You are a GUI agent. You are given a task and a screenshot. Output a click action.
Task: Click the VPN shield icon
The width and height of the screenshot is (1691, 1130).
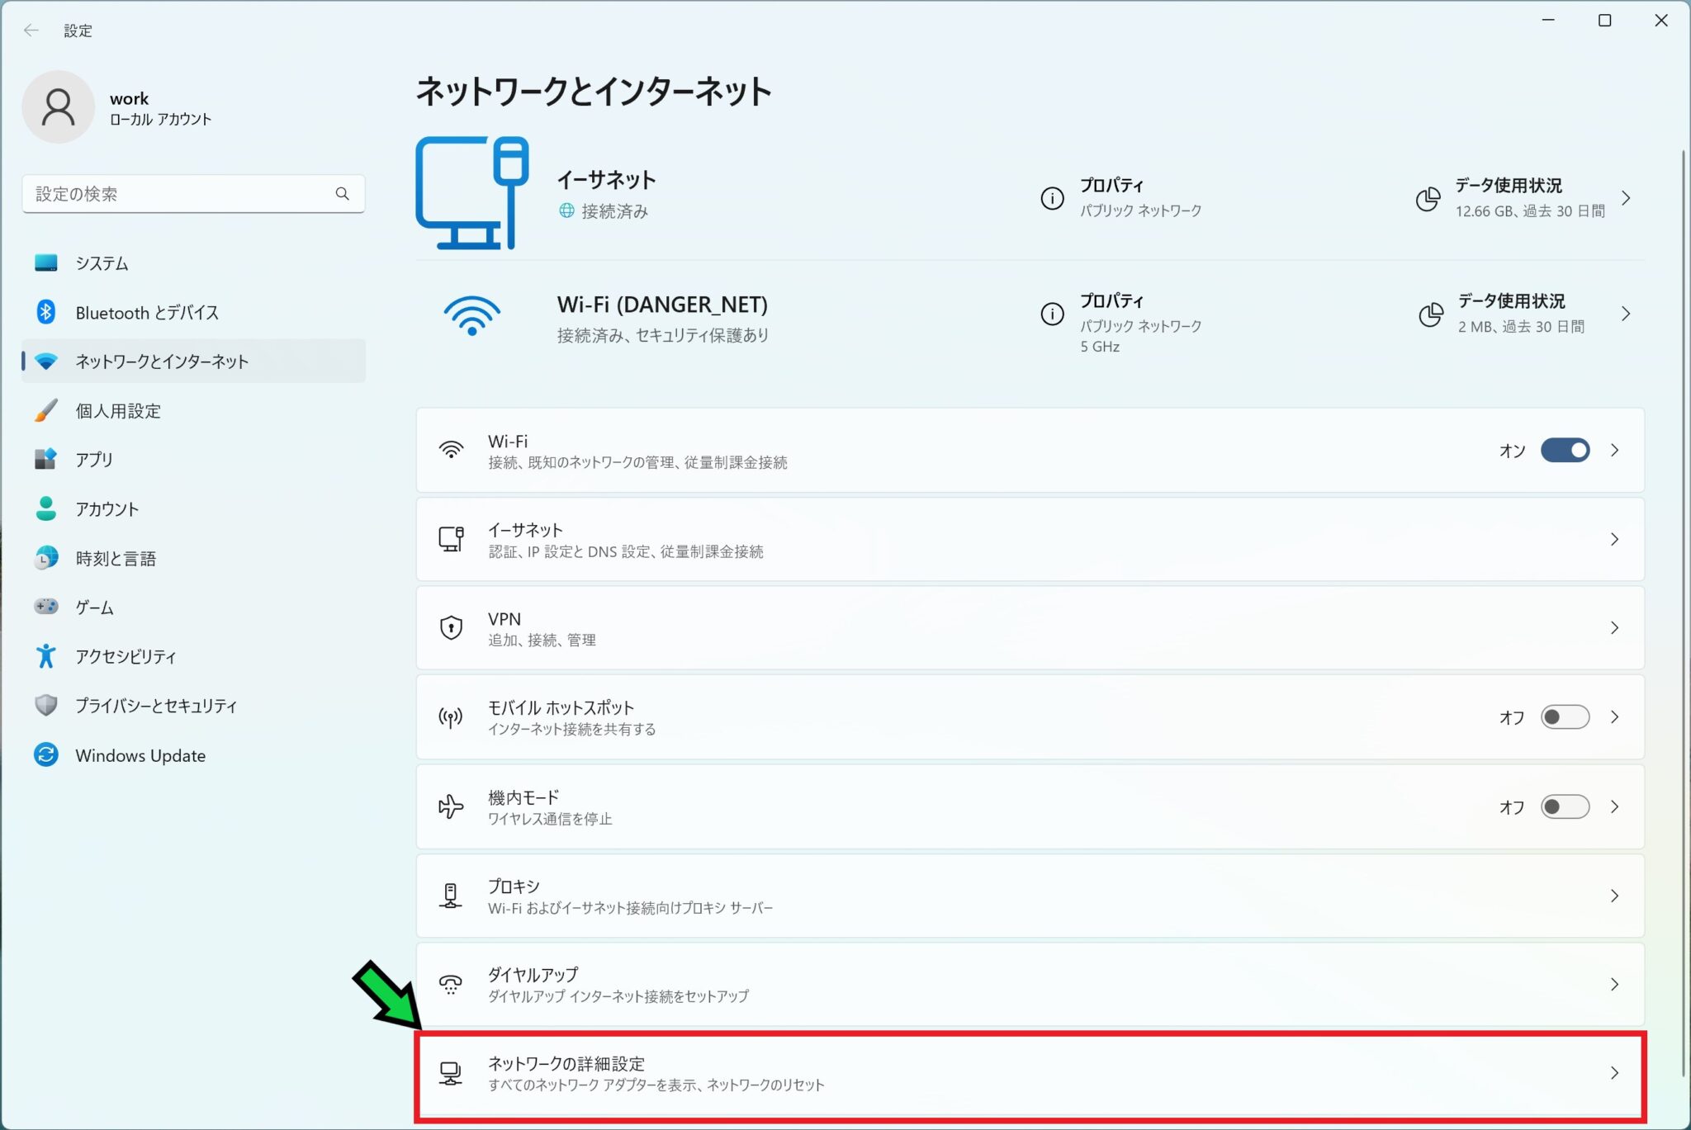[x=451, y=628]
